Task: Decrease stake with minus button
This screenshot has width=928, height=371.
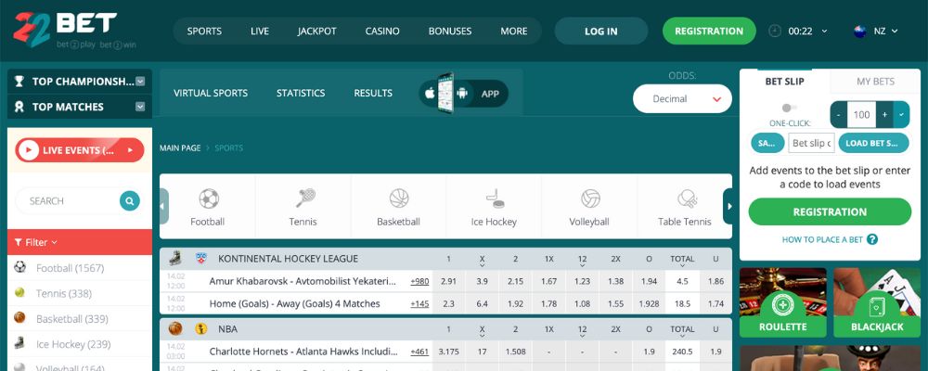Action: pos(839,115)
